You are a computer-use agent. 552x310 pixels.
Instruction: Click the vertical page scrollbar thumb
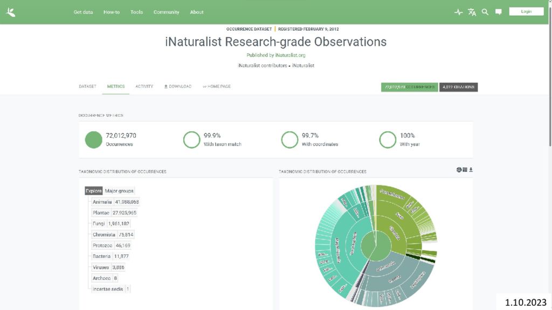[x=550, y=75]
